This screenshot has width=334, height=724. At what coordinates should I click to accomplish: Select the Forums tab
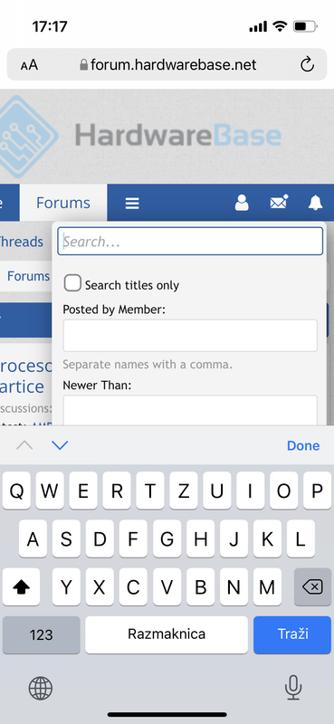coord(63,203)
